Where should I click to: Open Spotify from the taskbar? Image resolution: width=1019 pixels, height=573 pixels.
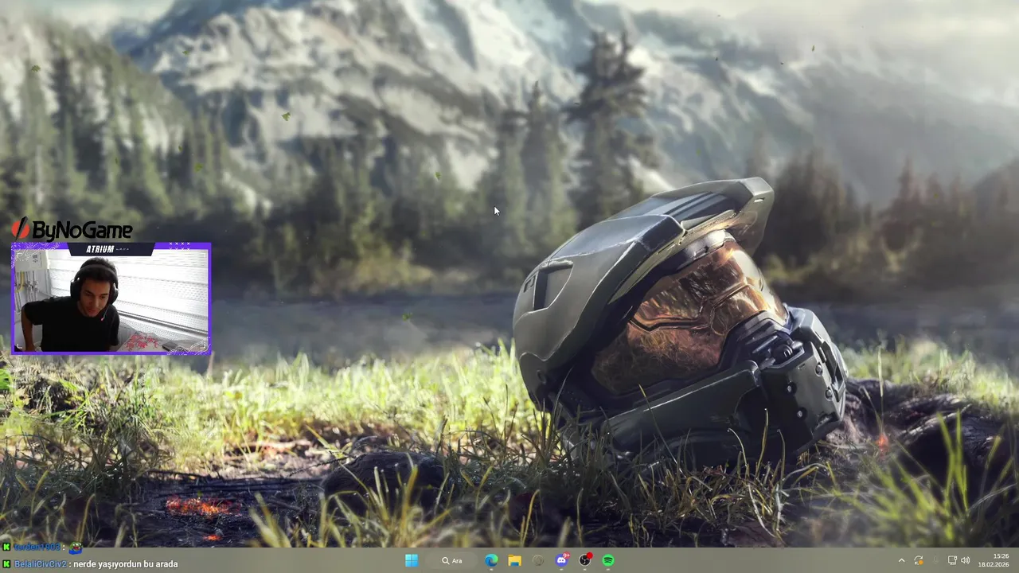tap(608, 560)
